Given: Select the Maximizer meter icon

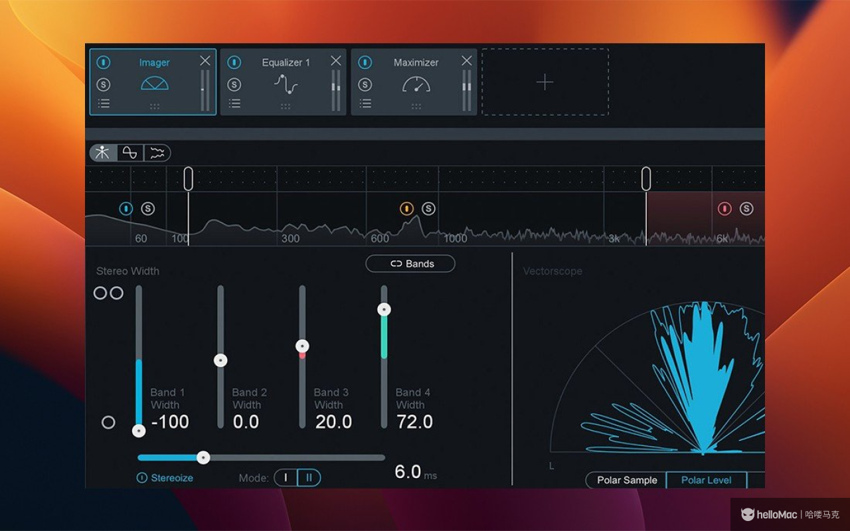Looking at the screenshot, I should tap(416, 84).
